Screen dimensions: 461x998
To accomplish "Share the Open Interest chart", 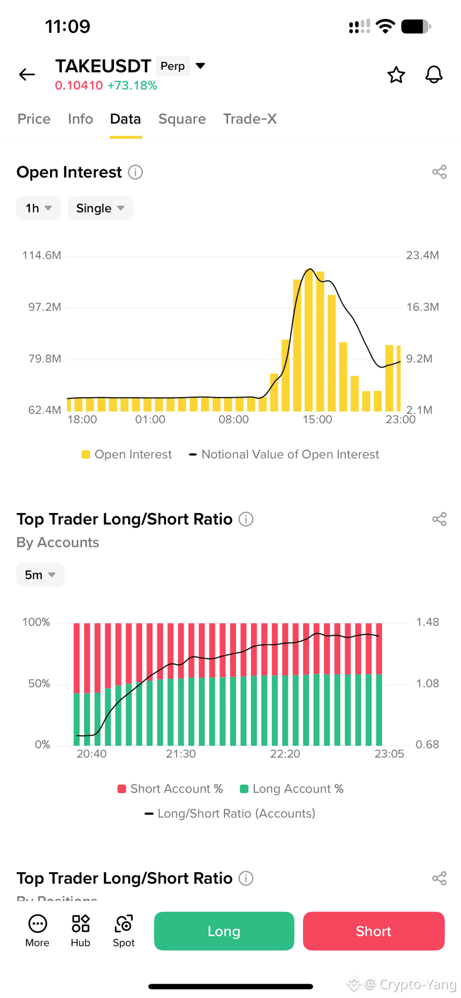I will pos(439,172).
